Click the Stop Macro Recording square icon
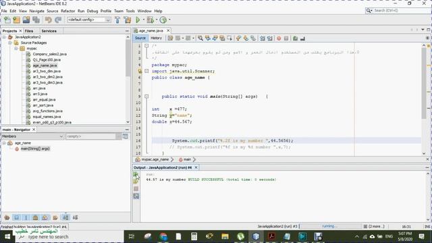 286,38
